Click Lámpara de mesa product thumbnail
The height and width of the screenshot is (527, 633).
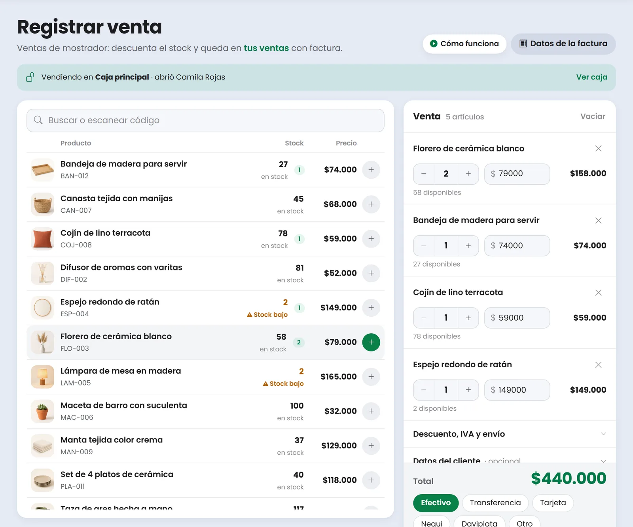point(42,376)
